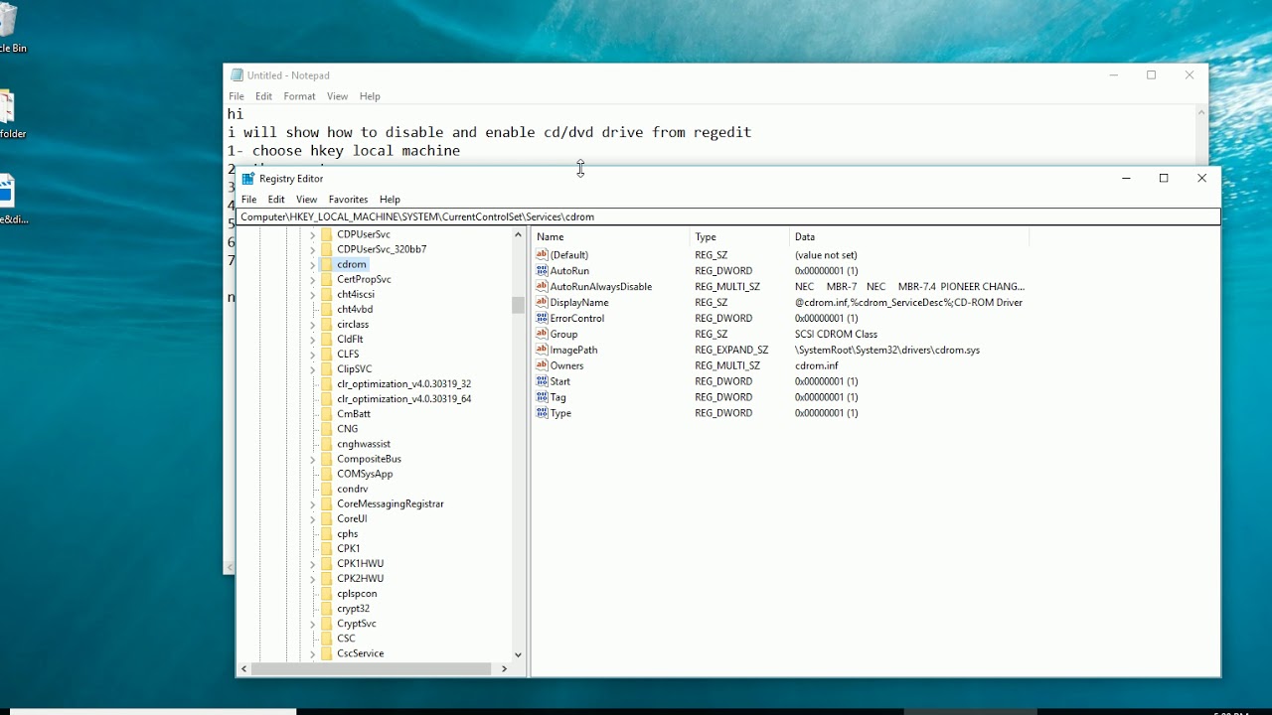1272x715 pixels.
Task: Expand the CryptSvc tree node
Action: [x=312, y=624]
